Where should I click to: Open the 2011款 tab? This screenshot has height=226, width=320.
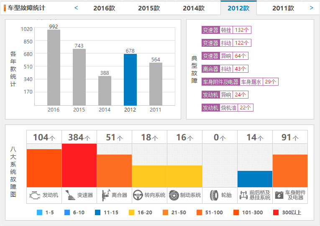click(x=283, y=8)
